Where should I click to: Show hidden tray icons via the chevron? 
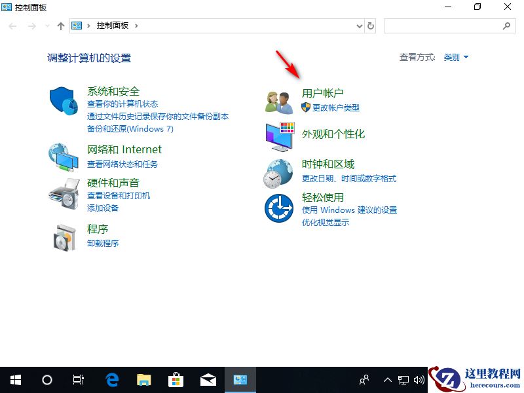tap(388, 380)
